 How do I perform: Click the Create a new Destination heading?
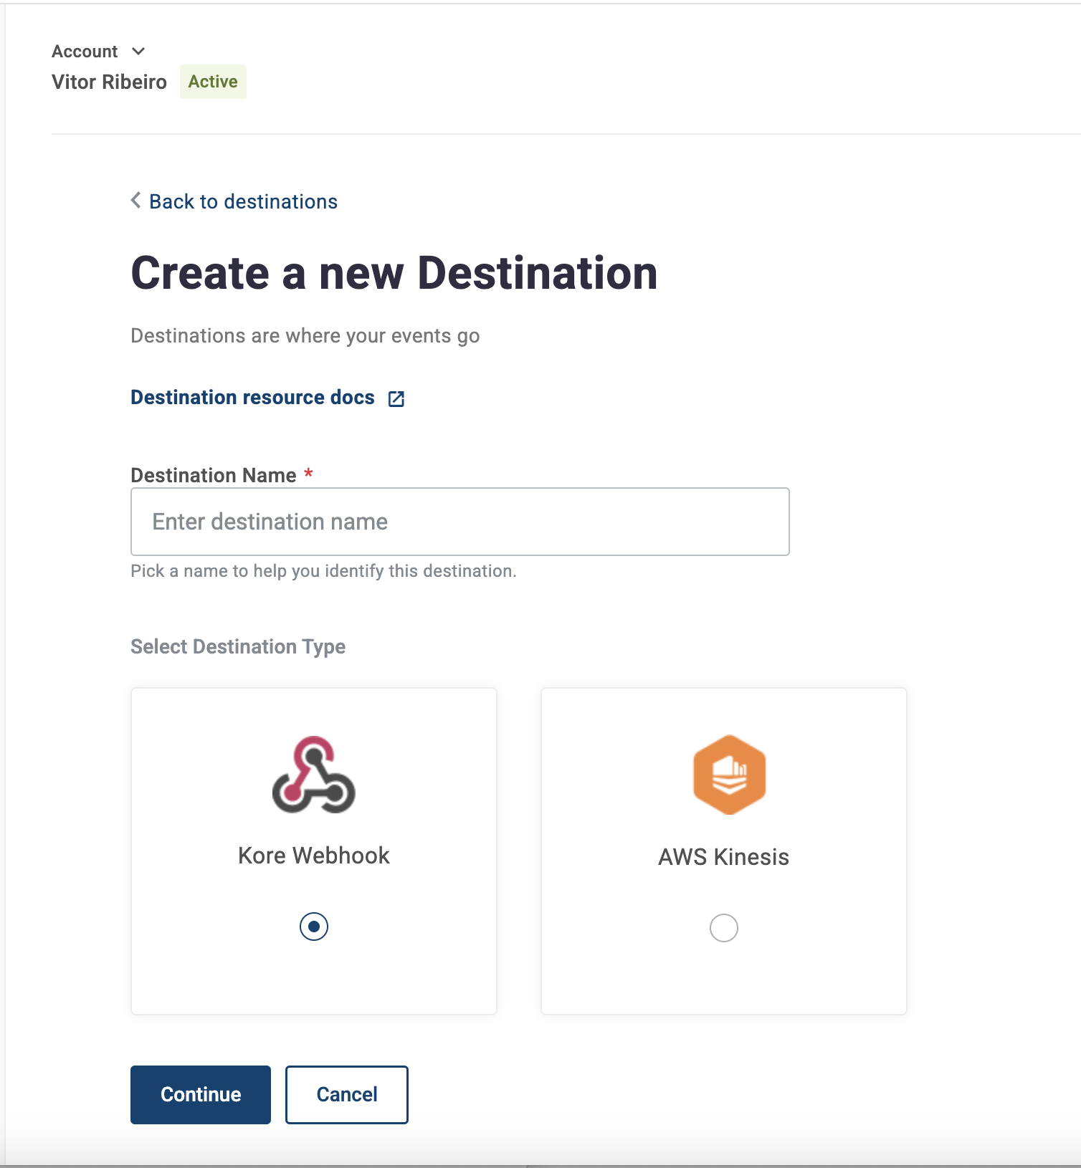(x=394, y=274)
